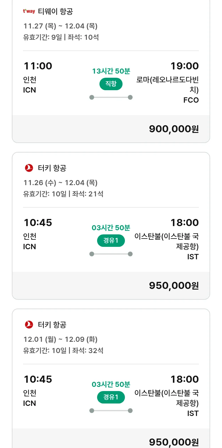Click validity info showing 좌석: 10석
Viewport: 222px width, 448px height.
tap(61, 37)
